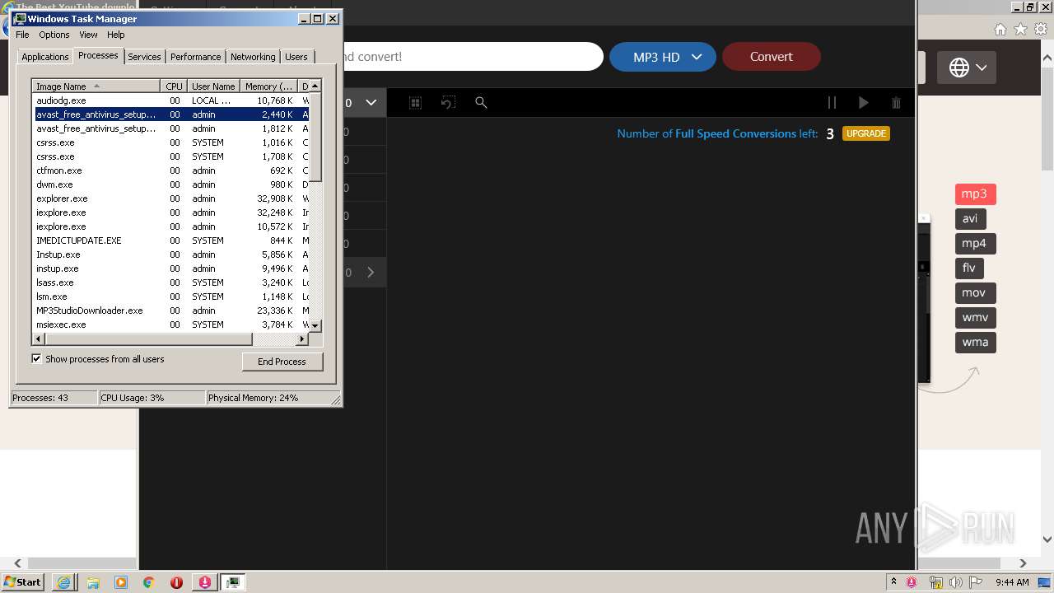Pause all downloads with the pause icon

(x=832, y=103)
